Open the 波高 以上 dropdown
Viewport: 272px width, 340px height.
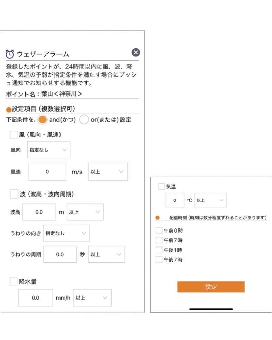(85, 212)
